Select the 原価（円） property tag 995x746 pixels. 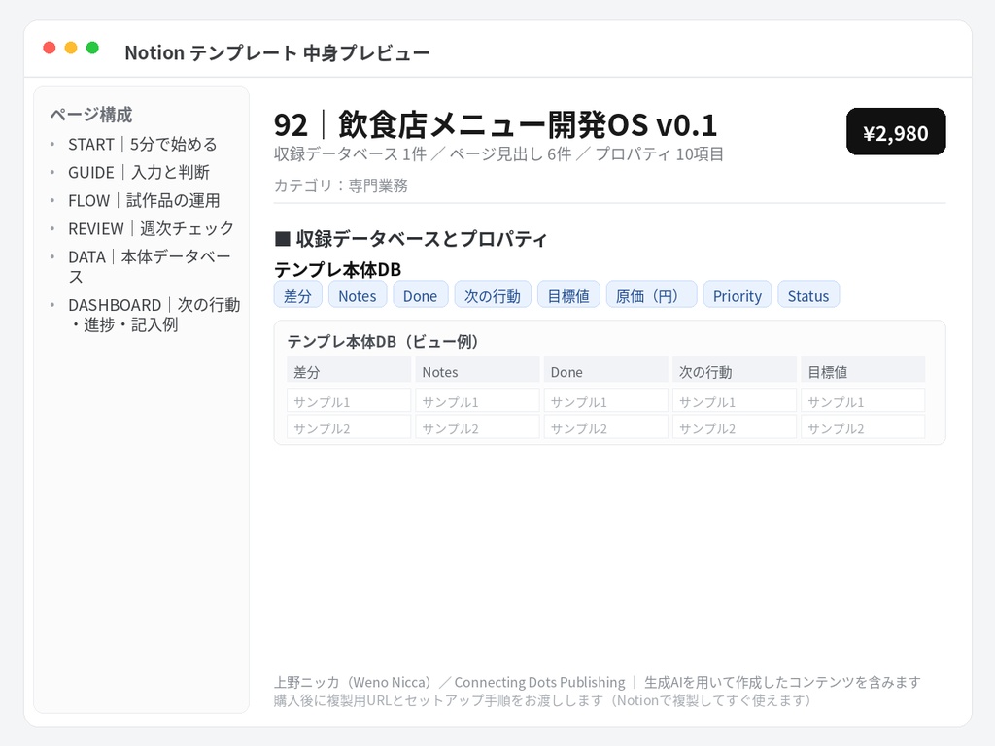click(x=651, y=295)
